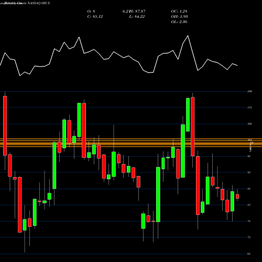Click the 78 price axis label
The width and height of the screenshot is (262, 262).
249,221
